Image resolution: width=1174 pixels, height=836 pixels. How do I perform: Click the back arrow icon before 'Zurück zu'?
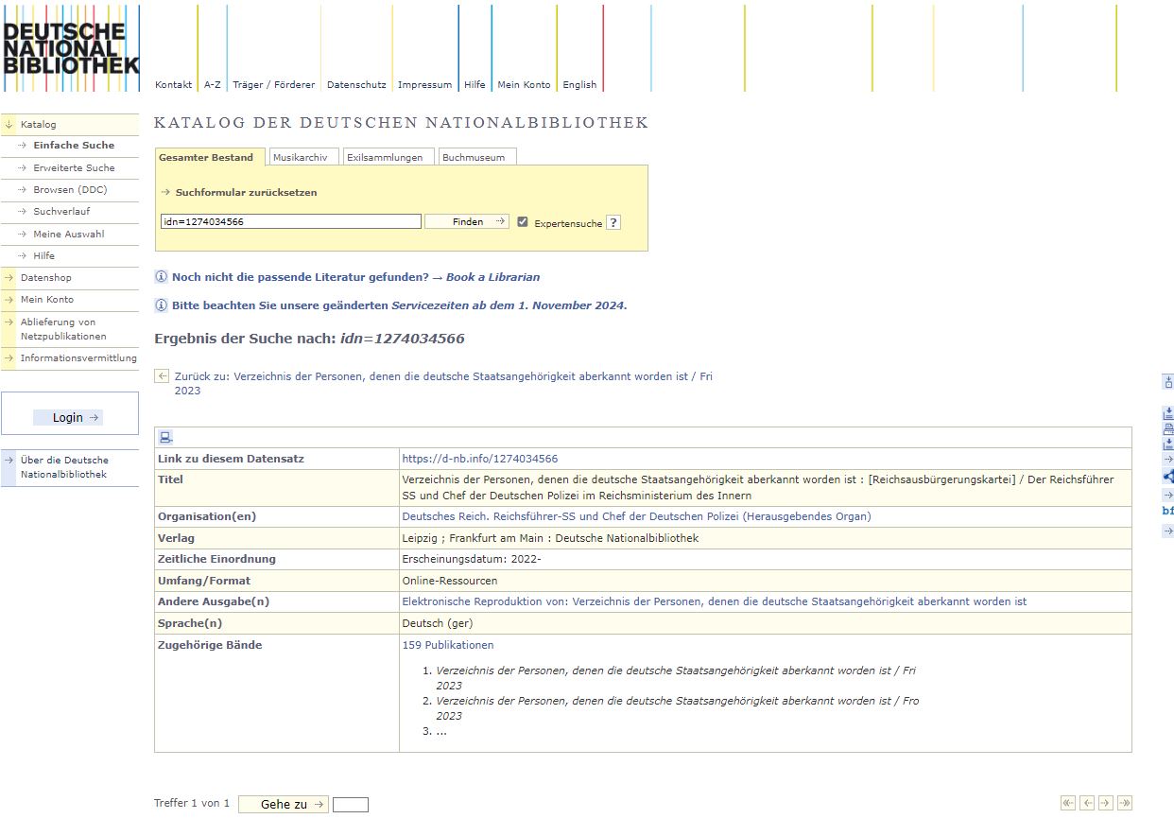(163, 376)
